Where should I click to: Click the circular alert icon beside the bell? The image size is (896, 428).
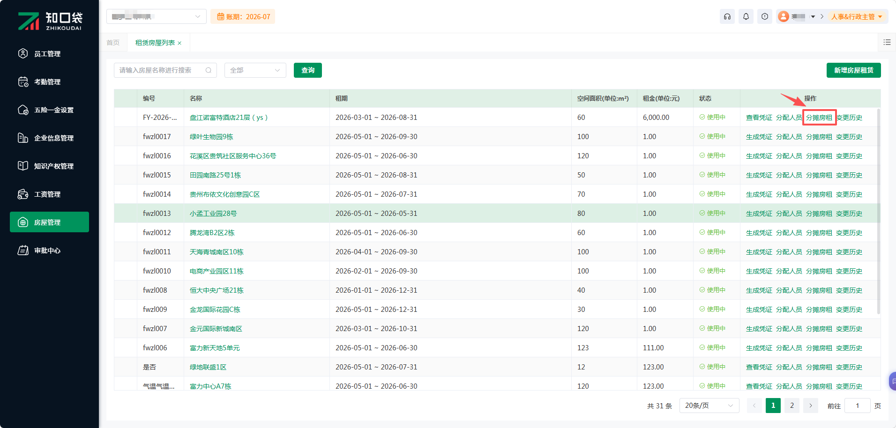765,16
